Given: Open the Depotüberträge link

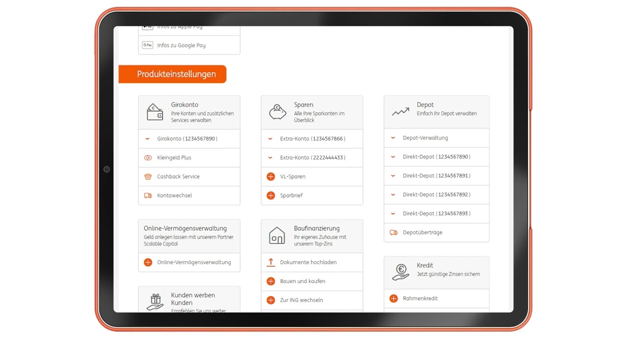Looking at the screenshot, I should (x=423, y=233).
